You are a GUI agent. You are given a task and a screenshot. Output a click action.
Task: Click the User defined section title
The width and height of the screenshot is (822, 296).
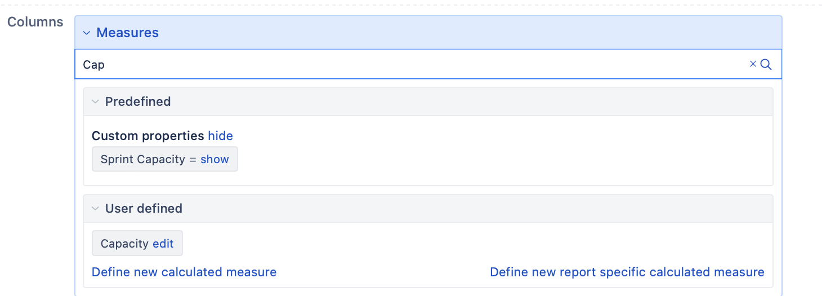(x=144, y=208)
